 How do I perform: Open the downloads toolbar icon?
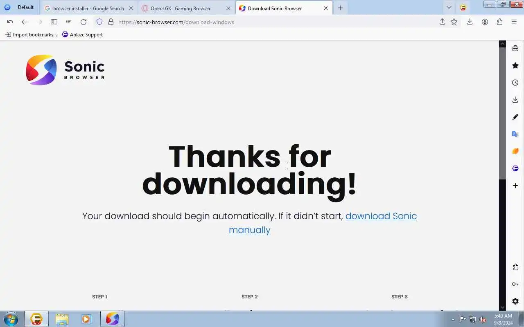click(x=470, y=22)
